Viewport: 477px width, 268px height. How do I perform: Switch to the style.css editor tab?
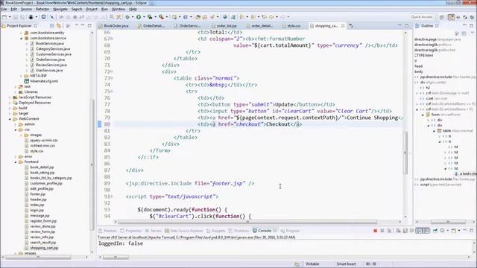pos(291,26)
